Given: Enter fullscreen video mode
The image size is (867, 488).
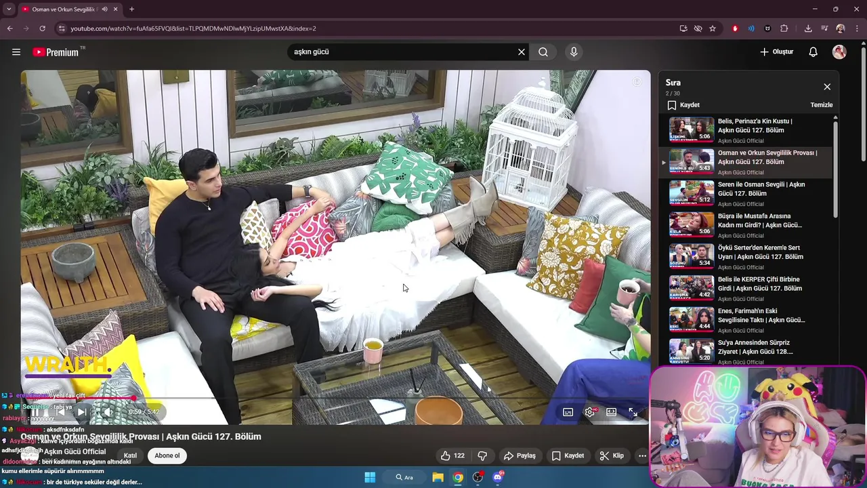Looking at the screenshot, I should pyautogui.click(x=633, y=411).
